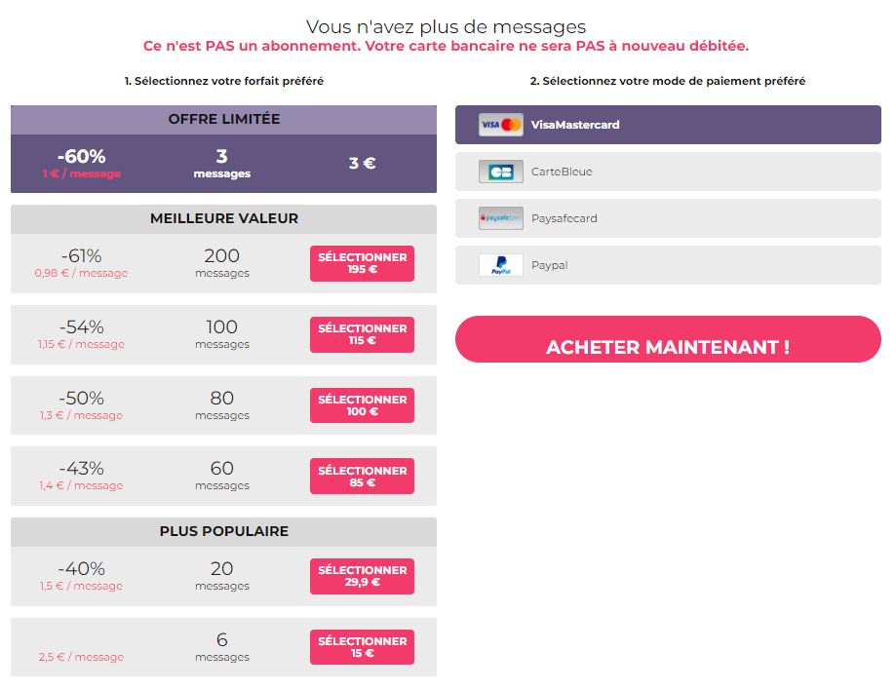Click the Carte Bleue CB logo icon
The width and height of the screenshot is (896, 690).
tap(500, 172)
